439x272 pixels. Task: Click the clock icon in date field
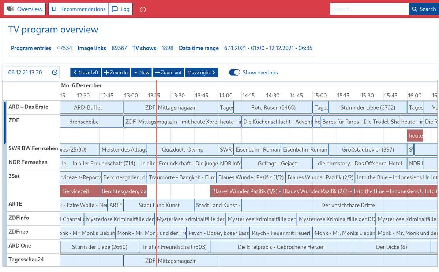(55, 72)
